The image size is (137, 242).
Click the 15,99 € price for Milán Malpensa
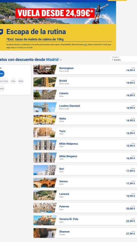[131, 146]
